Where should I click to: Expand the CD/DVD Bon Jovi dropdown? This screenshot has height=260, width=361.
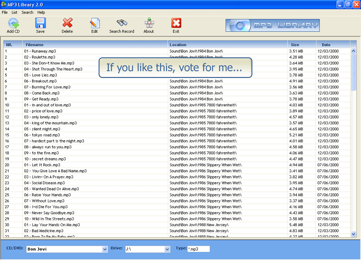coord(105,249)
